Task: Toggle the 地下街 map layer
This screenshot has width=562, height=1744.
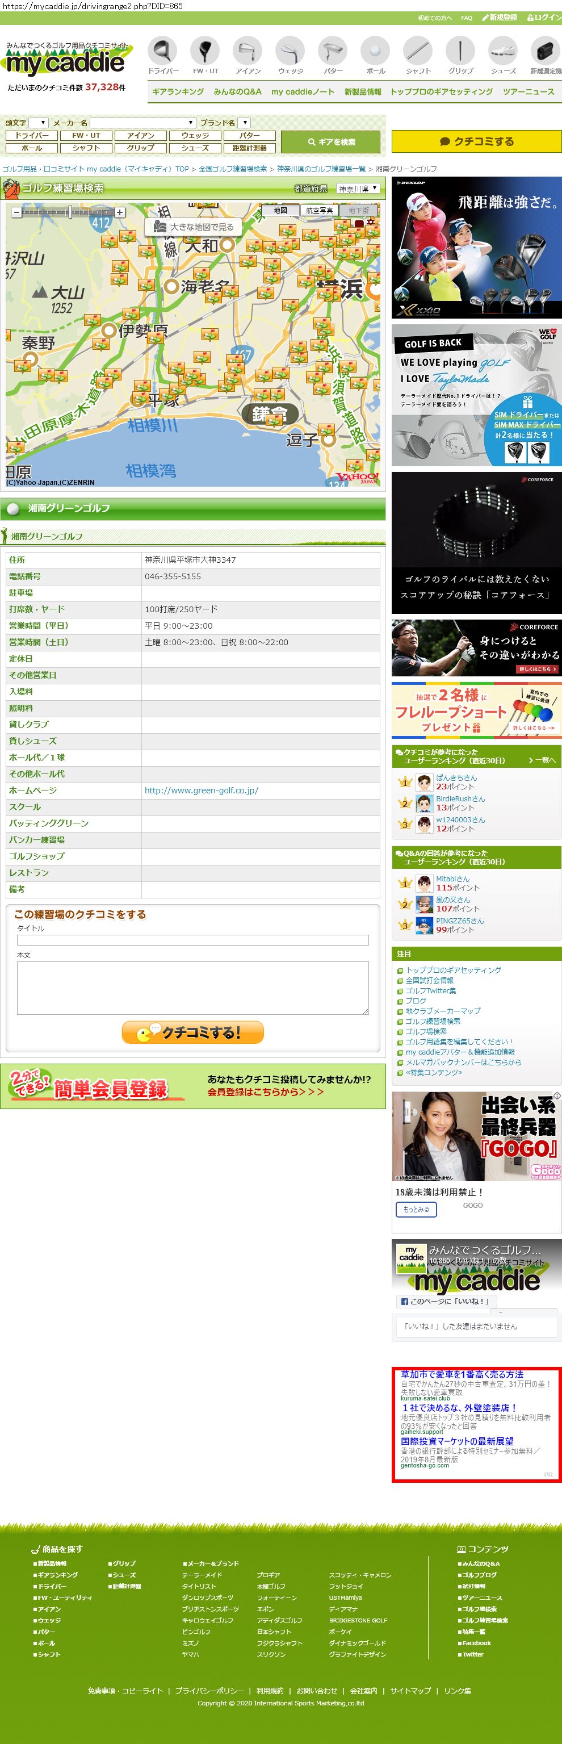Action: [358, 211]
